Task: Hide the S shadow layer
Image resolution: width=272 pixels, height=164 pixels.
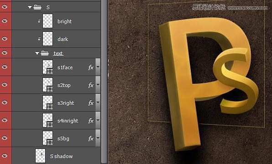Action: pyautogui.click(x=5, y=156)
